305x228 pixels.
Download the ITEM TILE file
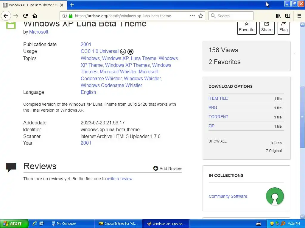(218, 98)
